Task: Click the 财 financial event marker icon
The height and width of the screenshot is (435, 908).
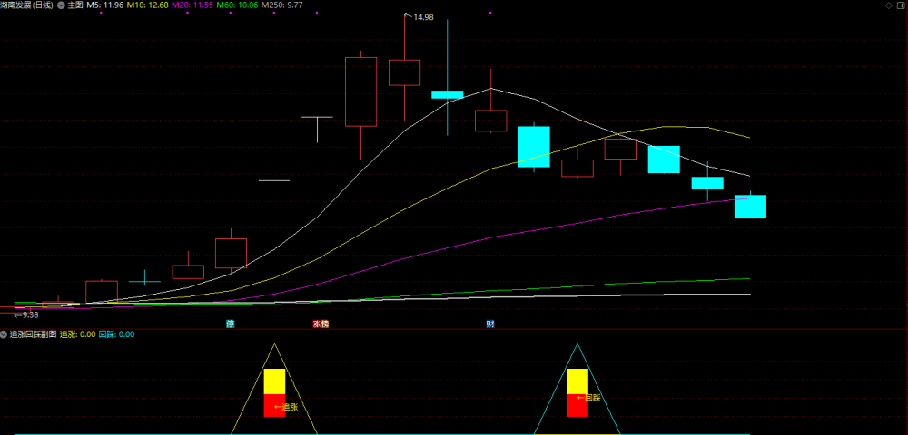Action: point(490,324)
